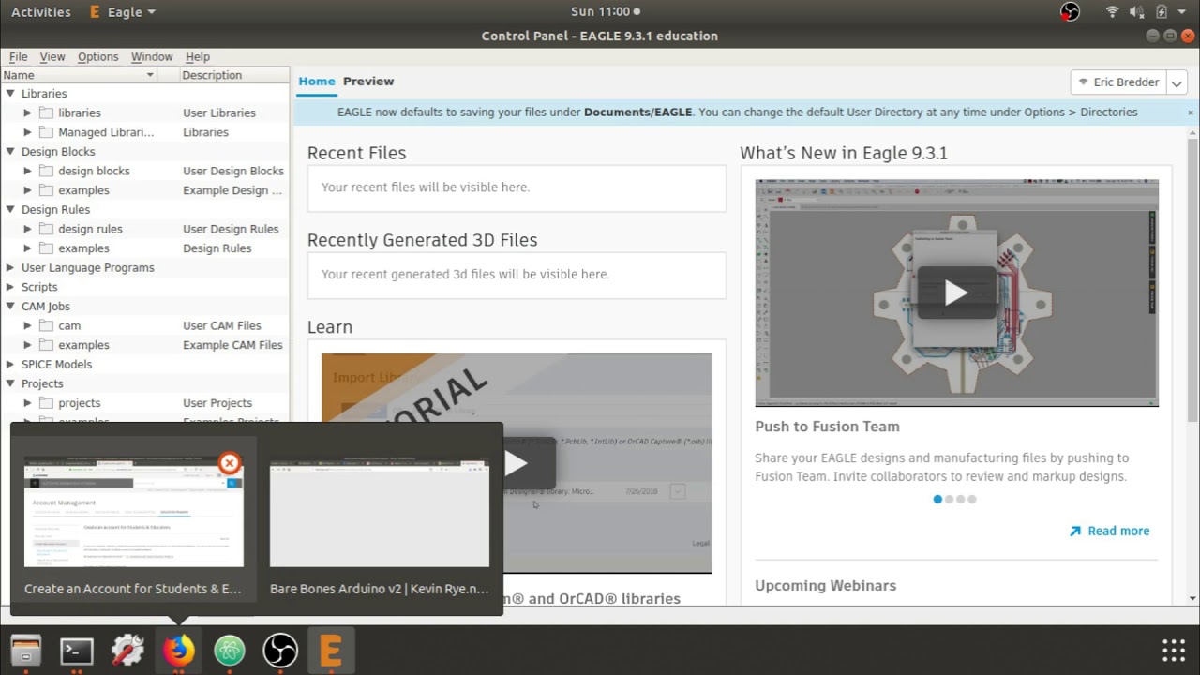
Task: Play the Learn tutorial video
Action: tap(517, 463)
